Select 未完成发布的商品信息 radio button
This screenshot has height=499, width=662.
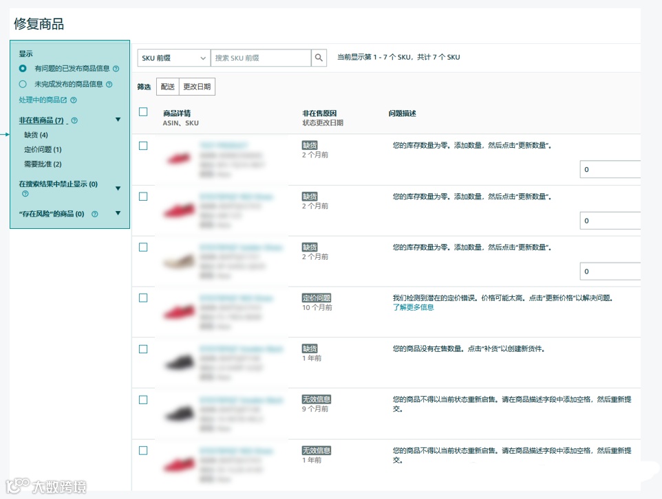pyautogui.click(x=23, y=85)
